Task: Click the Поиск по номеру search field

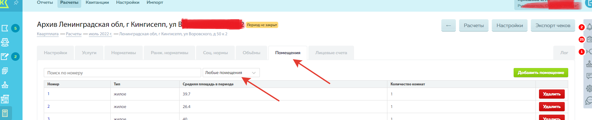Action: pyautogui.click(x=122, y=73)
